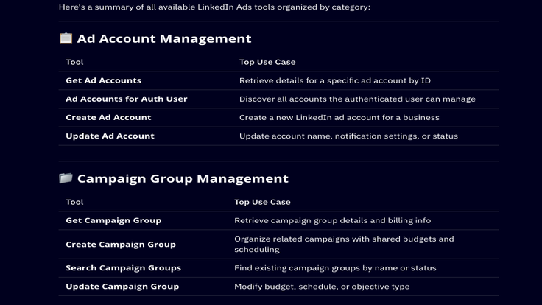
Task: Select the Get Campaign Group cell
Action: (113, 220)
